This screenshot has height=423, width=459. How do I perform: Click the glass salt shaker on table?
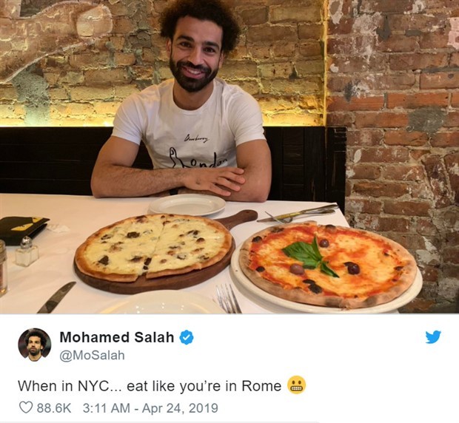[27, 251]
